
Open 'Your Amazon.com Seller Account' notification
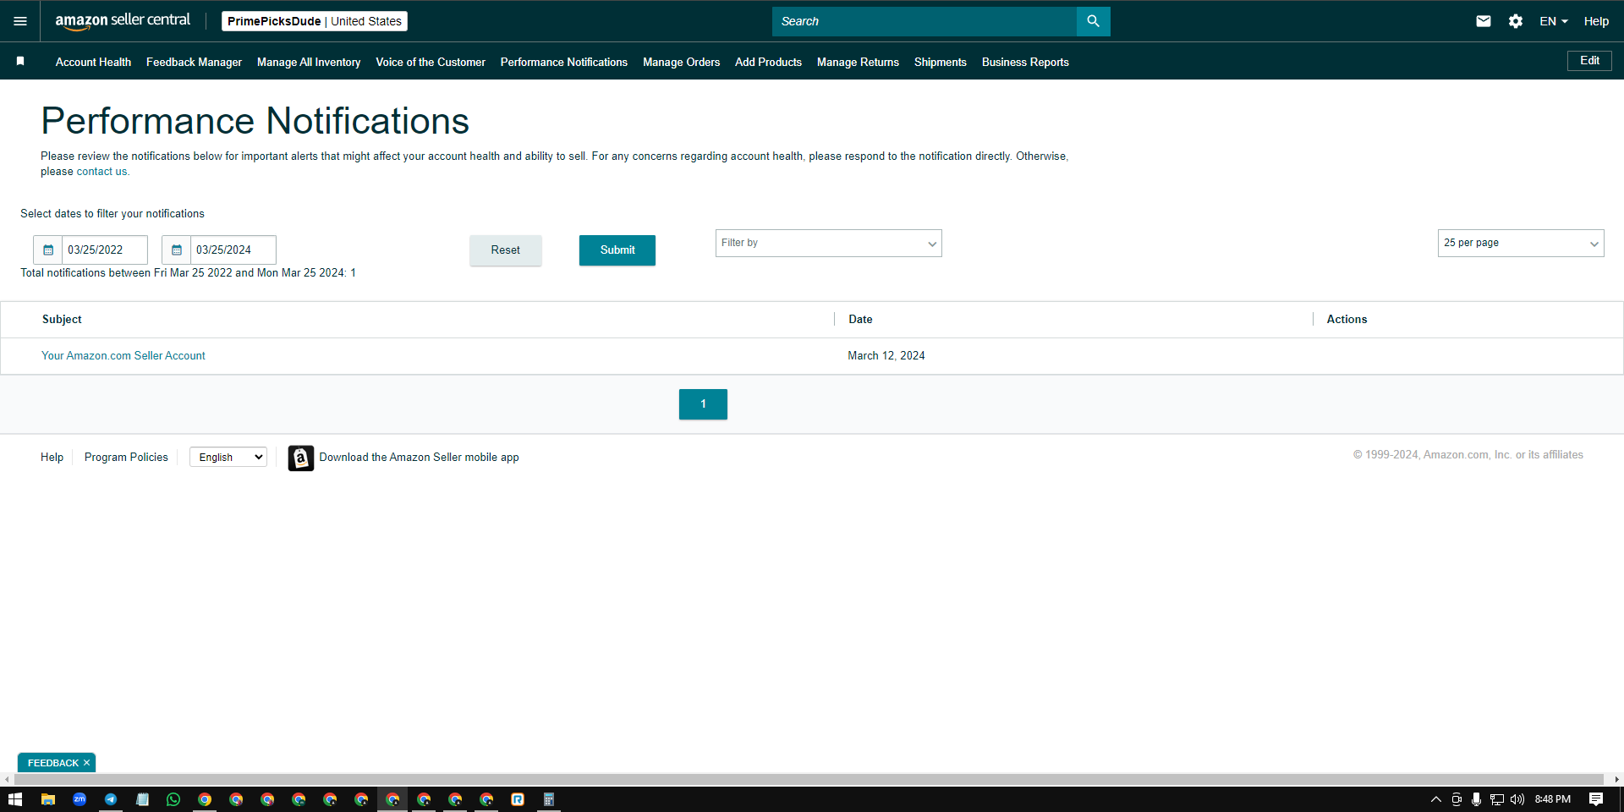click(x=123, y=356)
